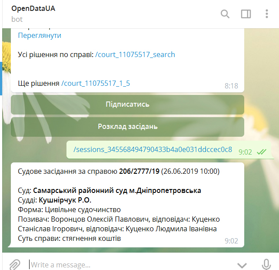Open the three-dot more options menu

(267, 14)
